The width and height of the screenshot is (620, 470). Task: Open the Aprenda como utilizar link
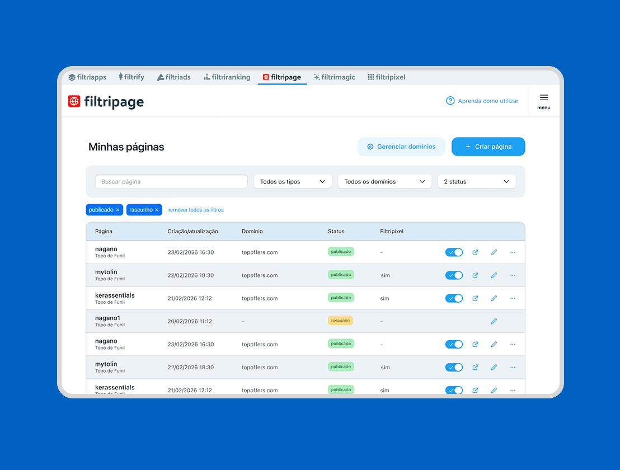pyautogui.click(x=488, y=101)
